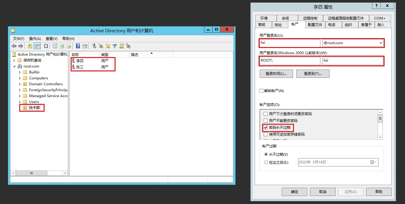The width and height of the screenshot is (405, 204).
Task: Click the horizontal scrollbar thumb in tree pane
Action: [x=31, y=173]
